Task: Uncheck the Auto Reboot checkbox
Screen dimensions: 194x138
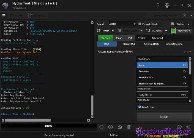Action: pyautogui.click(x=140, y=107)
